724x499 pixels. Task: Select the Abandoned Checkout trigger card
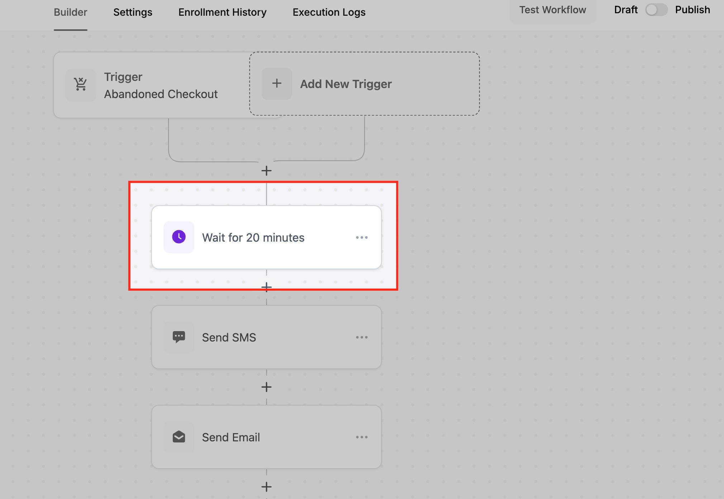161,85
